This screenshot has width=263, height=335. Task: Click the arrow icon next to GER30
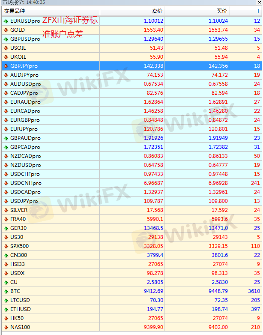[6, 228]
